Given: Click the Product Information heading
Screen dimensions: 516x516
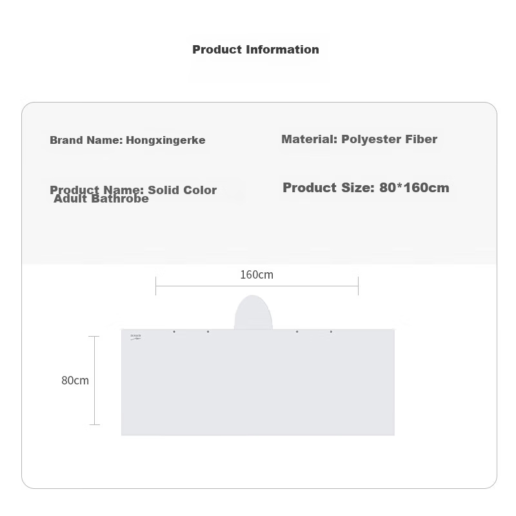Looking at the screenshot, I should click(x=255, y=50).
